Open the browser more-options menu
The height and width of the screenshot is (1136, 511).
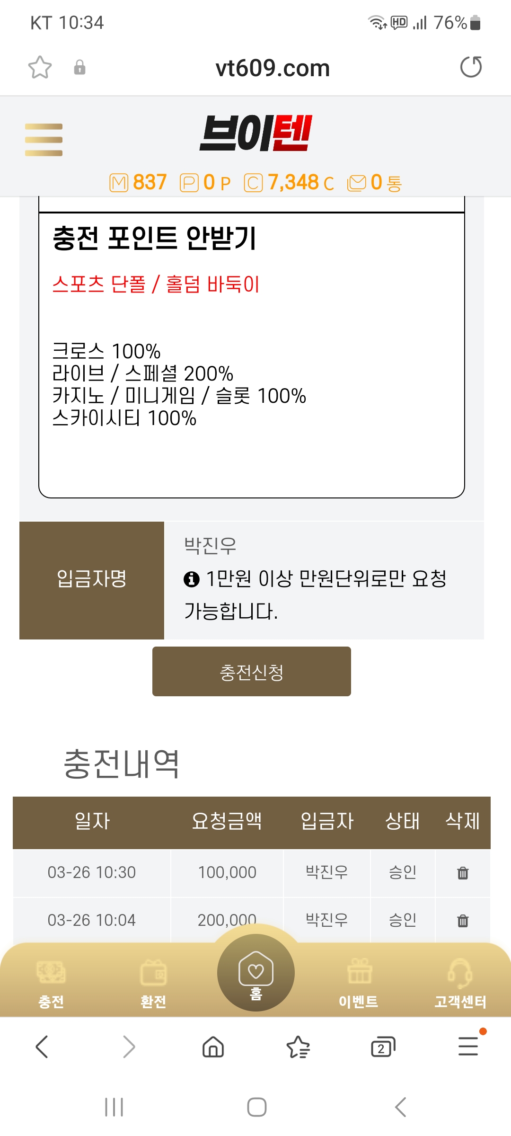[468, 1046]
